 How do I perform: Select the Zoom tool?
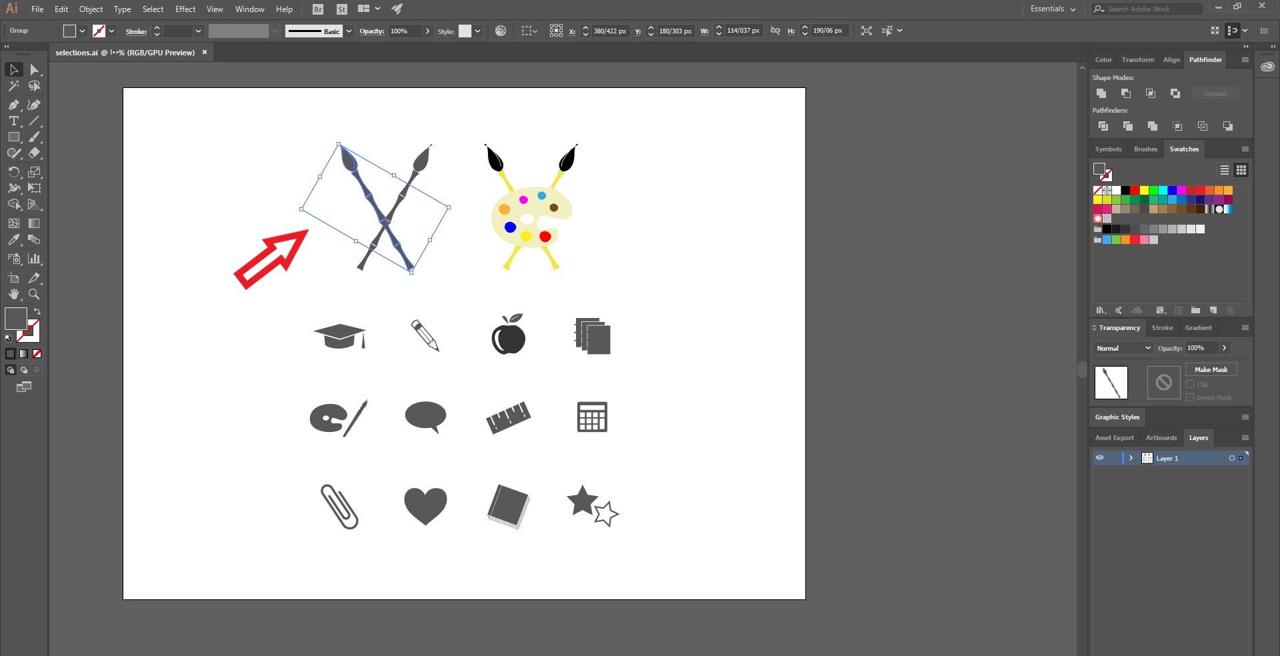pos(34,294)
